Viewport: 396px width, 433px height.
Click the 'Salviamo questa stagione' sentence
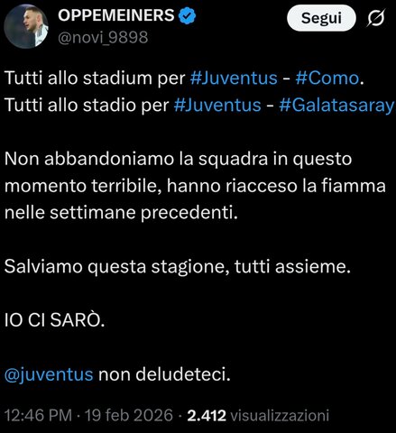[178, 267]
